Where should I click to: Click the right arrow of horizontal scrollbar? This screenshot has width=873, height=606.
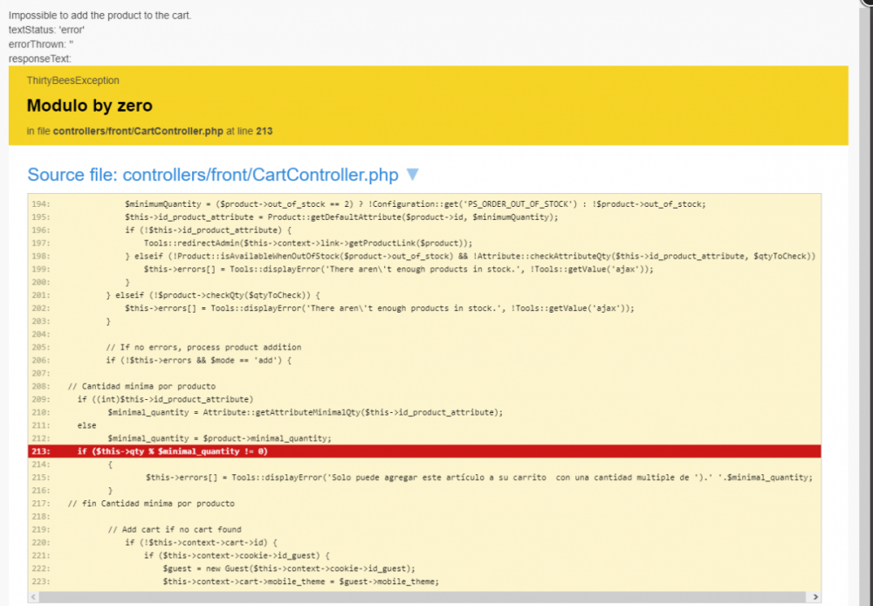pyautogui.click(x=815, y=596)
